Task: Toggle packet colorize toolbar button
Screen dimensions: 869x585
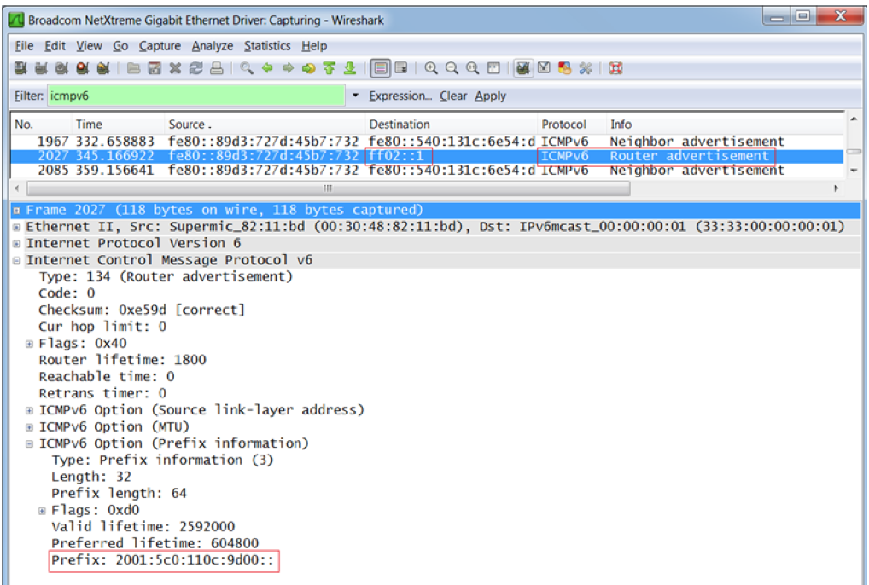Action: click(x=381, y=69)
